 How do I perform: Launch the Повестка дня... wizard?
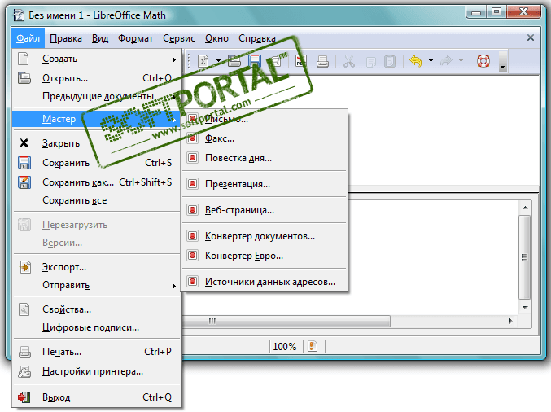265,158
